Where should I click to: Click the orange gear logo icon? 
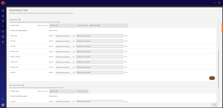coord(3,3)
